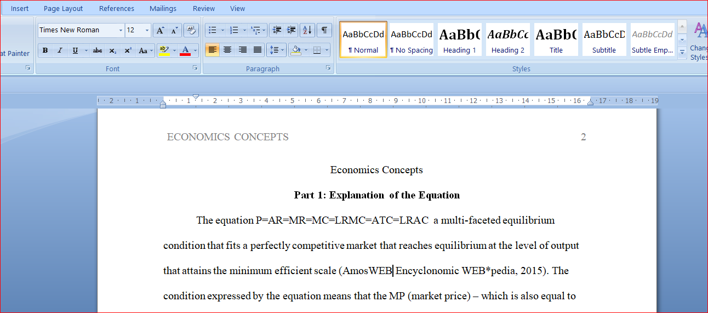Apply the Heading 2 style
This screenshot has height=313, width=708.
(508, 39)
